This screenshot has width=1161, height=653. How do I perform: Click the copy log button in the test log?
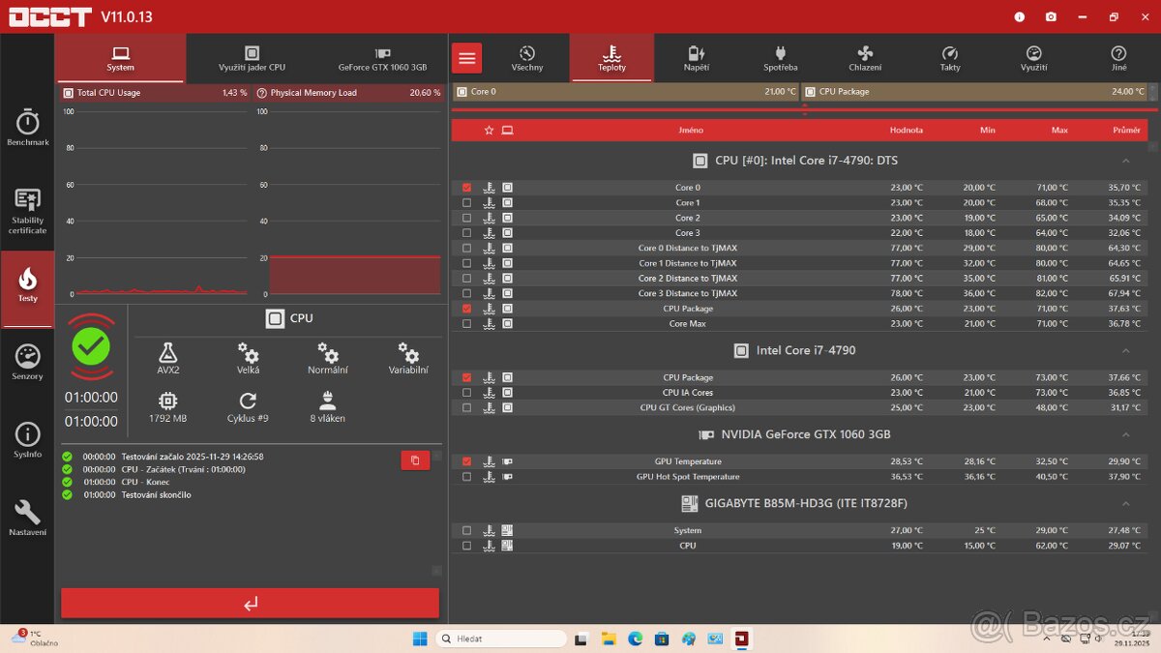415,460
